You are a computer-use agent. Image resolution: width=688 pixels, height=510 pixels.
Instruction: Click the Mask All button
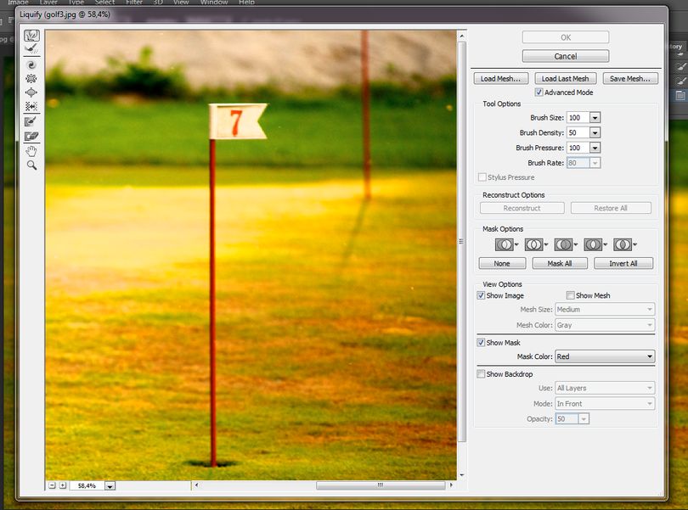pyautogui.click(x=560, y=263)
